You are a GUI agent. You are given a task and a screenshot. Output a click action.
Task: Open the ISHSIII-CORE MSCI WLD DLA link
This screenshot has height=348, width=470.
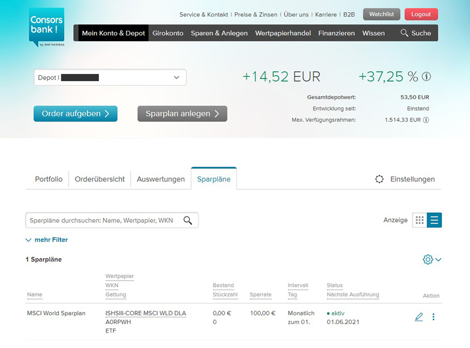[x=146, y=313]
